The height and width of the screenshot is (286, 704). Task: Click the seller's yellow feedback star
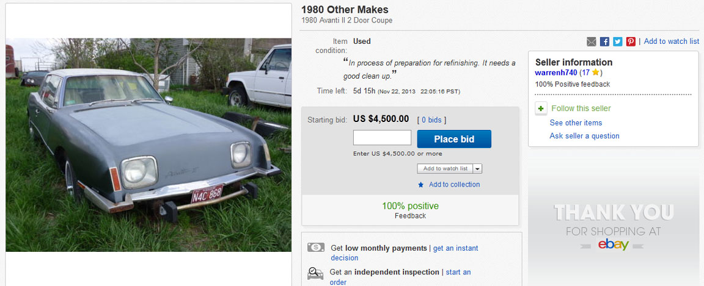point(596,73)
